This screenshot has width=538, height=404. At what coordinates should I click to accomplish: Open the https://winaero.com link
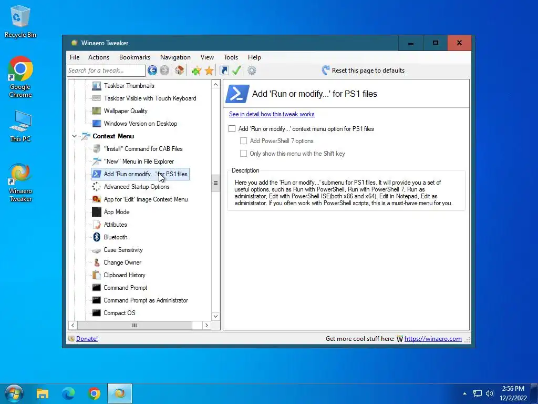[x=433, y=339]
